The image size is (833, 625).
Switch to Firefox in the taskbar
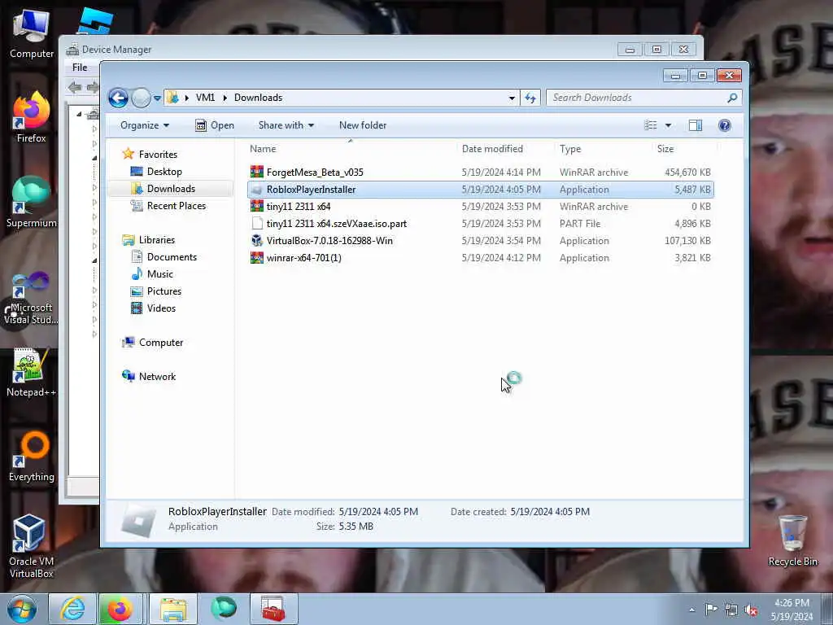coord(120,609)
